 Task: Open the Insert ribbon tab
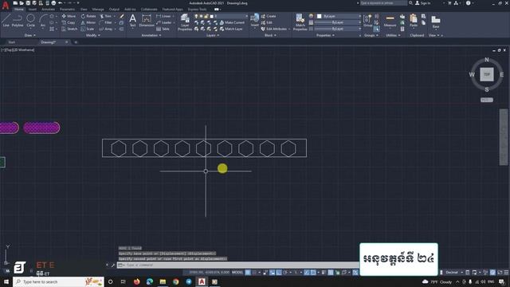[33, 10]
